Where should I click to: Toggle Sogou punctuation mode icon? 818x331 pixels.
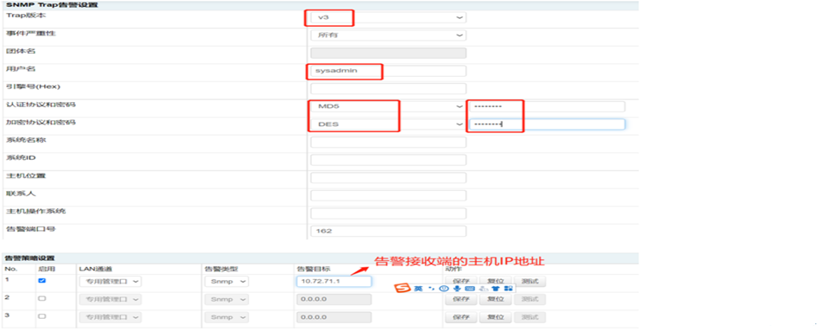point(431,288)
